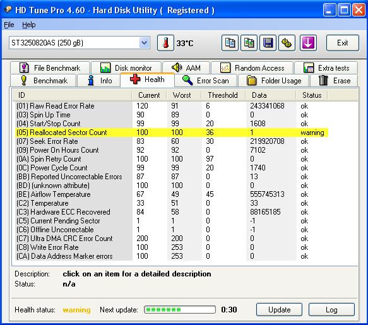Expand the ST3250820AS drive dropdown
Screen dimensions: 368x325
(144, 43)
